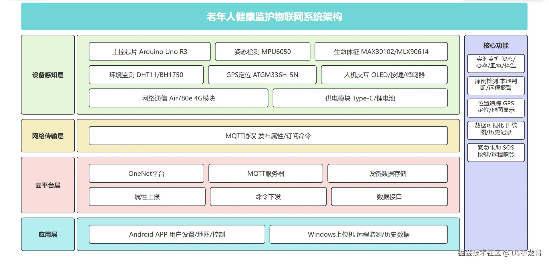Click the 位置追踪 GPS定位/地图显示 box

tap(496, 108)
